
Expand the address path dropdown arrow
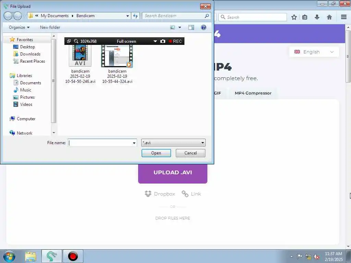pyautogui.click(x=128, y=16)
